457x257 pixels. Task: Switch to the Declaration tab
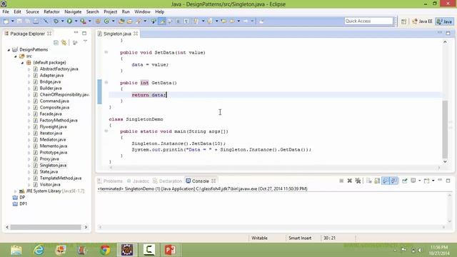click(167, 181)
